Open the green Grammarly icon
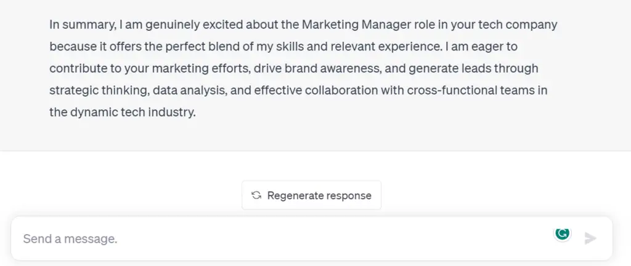This screenshot has height=266, width=631. pos(562,233)
